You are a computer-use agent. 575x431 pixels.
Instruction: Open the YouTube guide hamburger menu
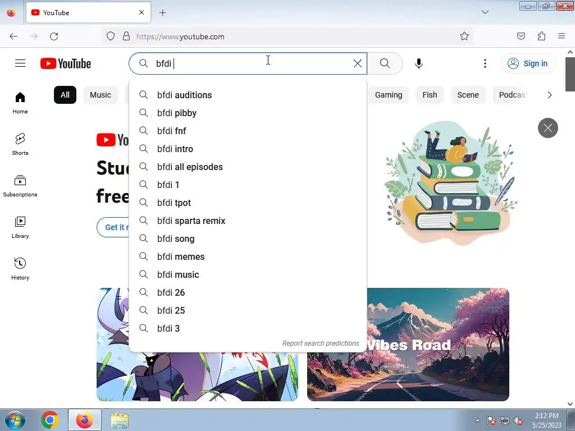point(20,63)
